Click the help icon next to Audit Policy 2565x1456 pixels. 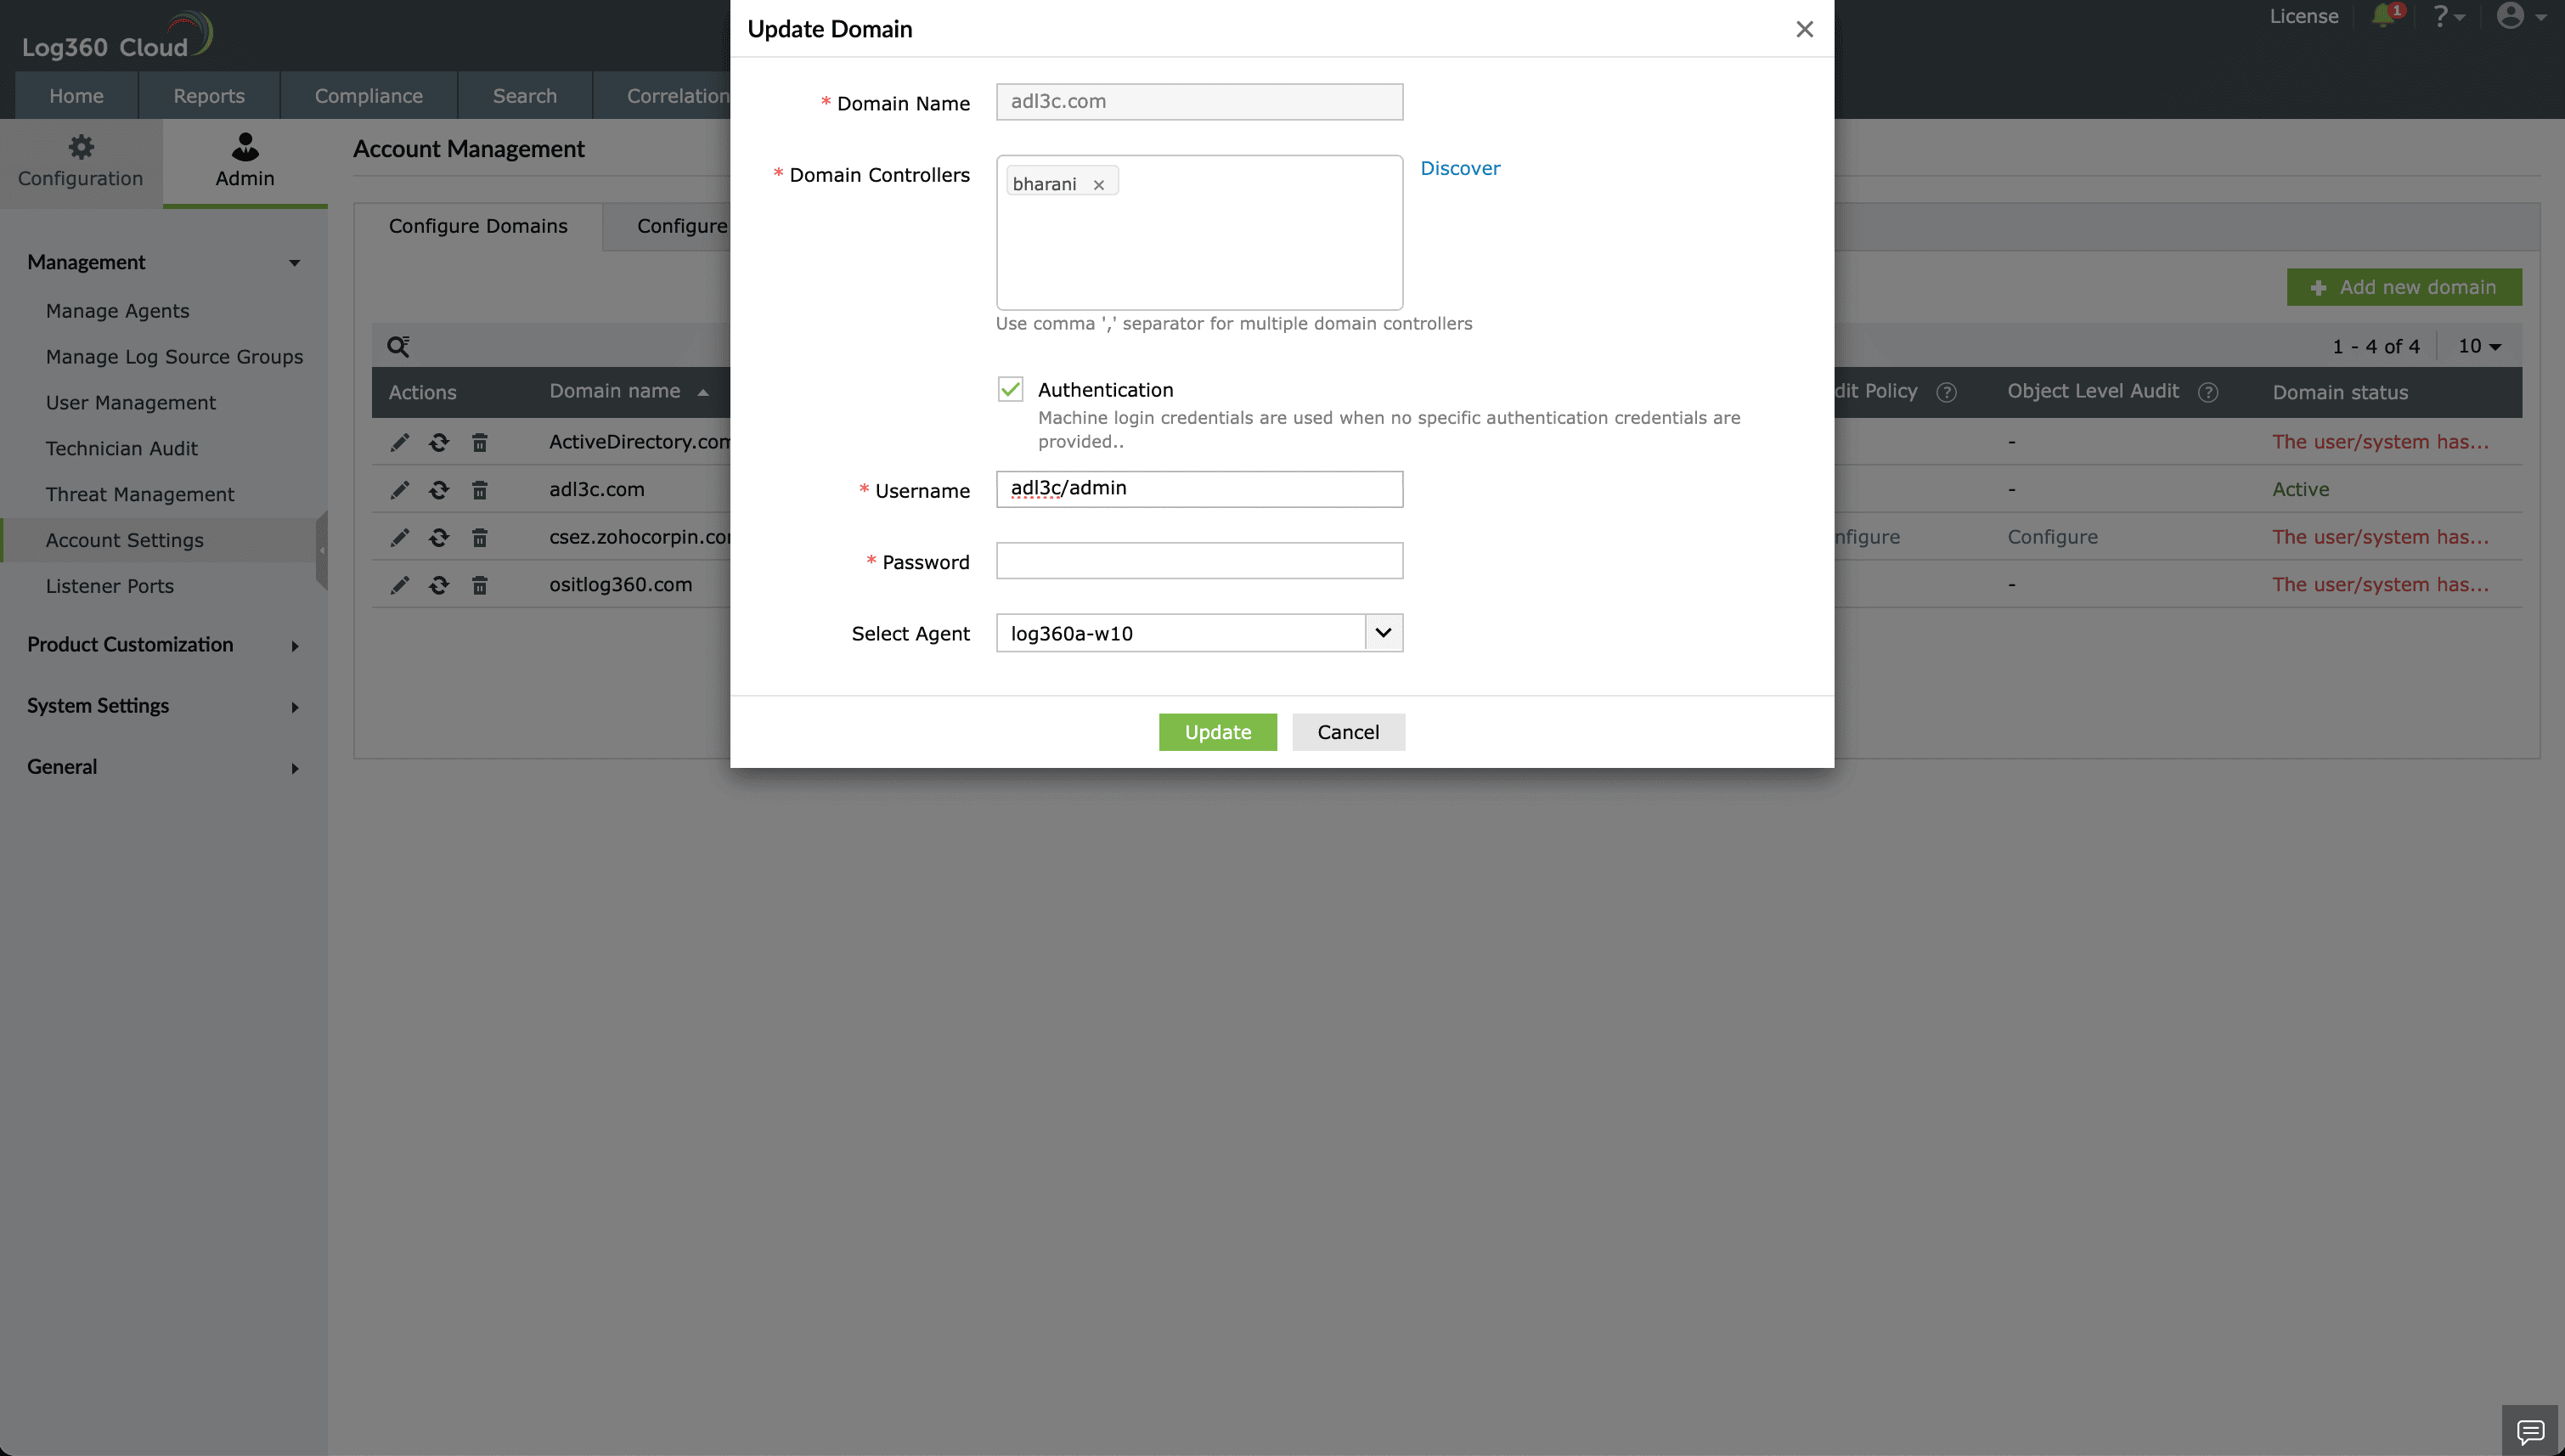coord(1948,392)
